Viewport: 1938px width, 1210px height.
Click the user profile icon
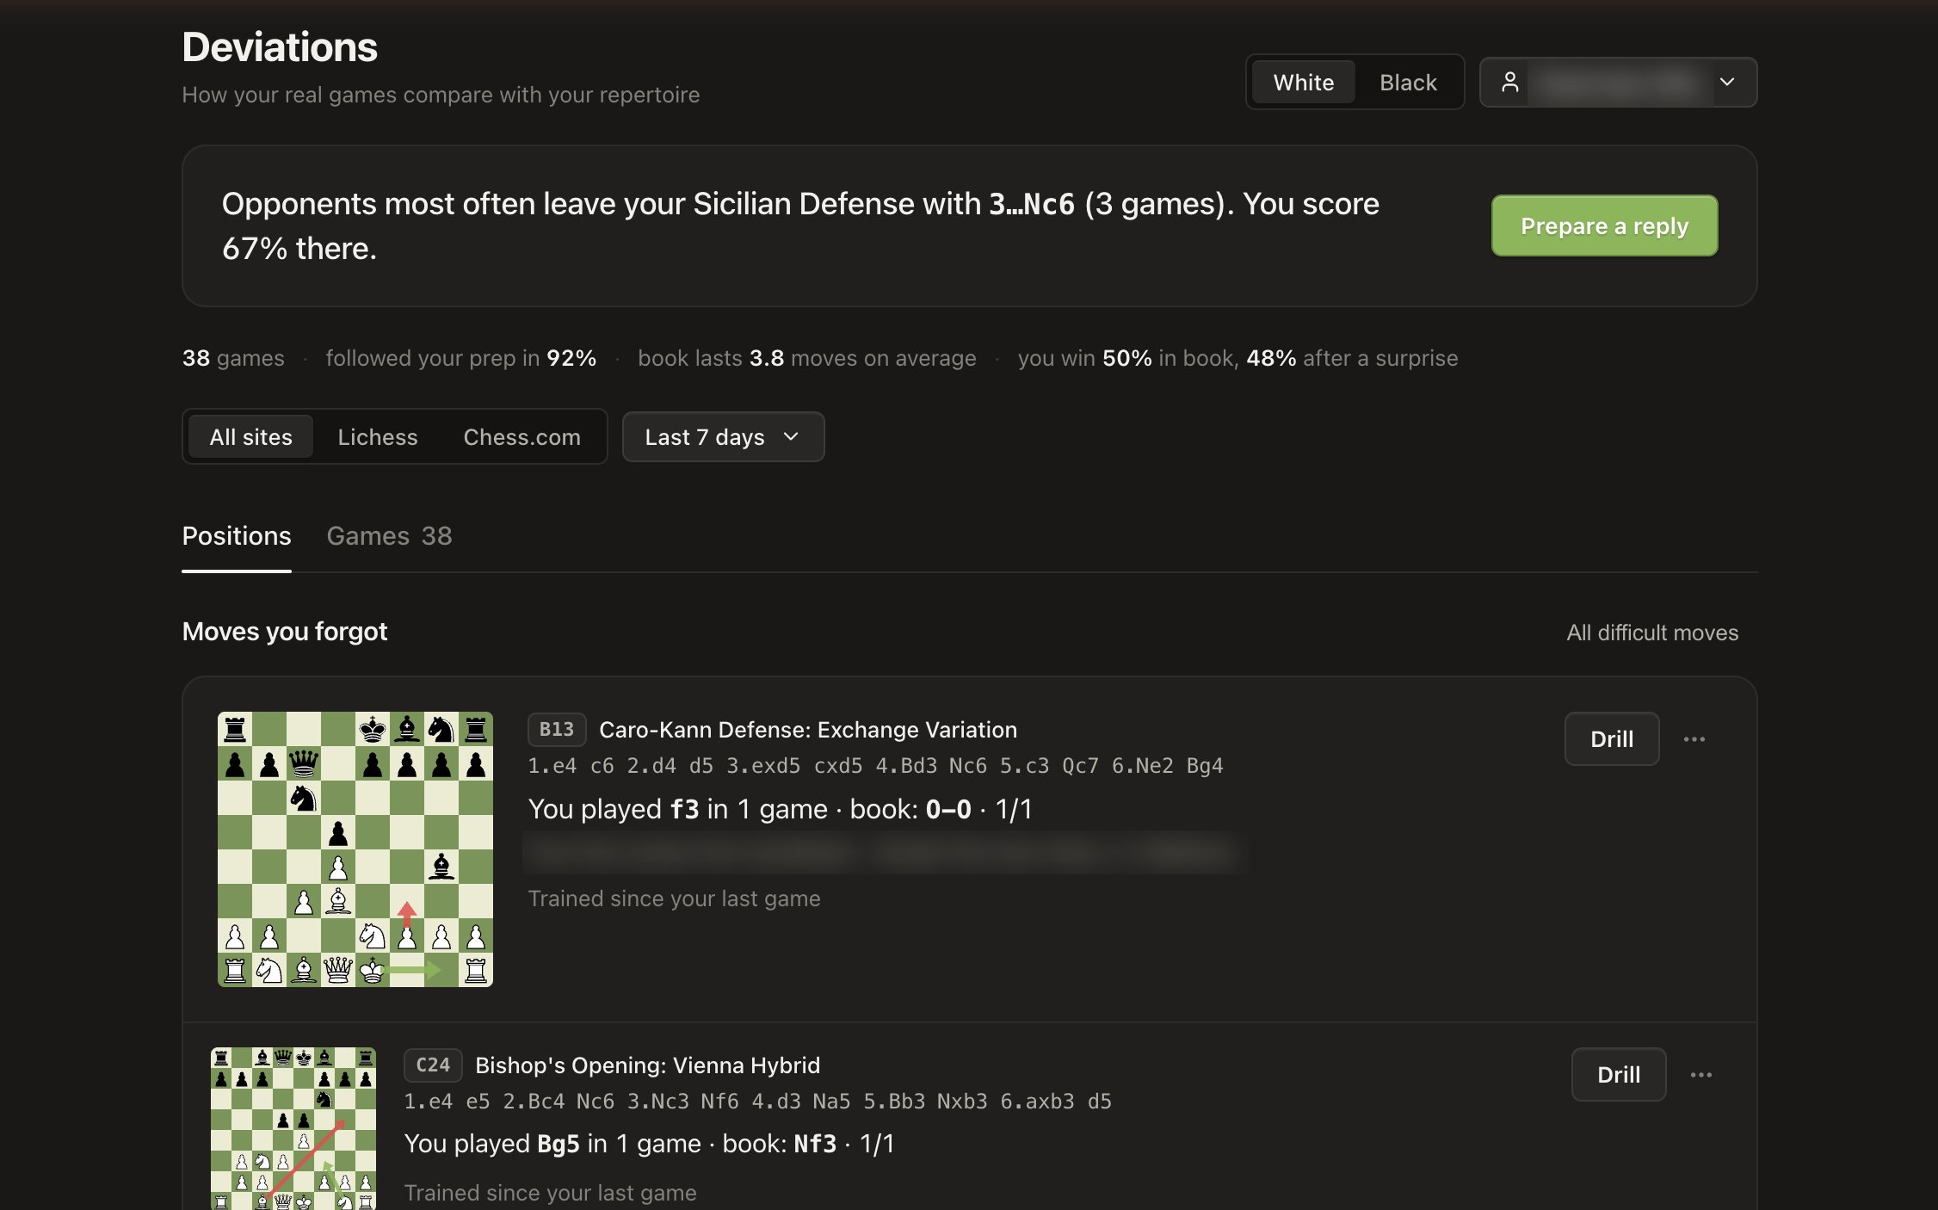pos(1509,83)
